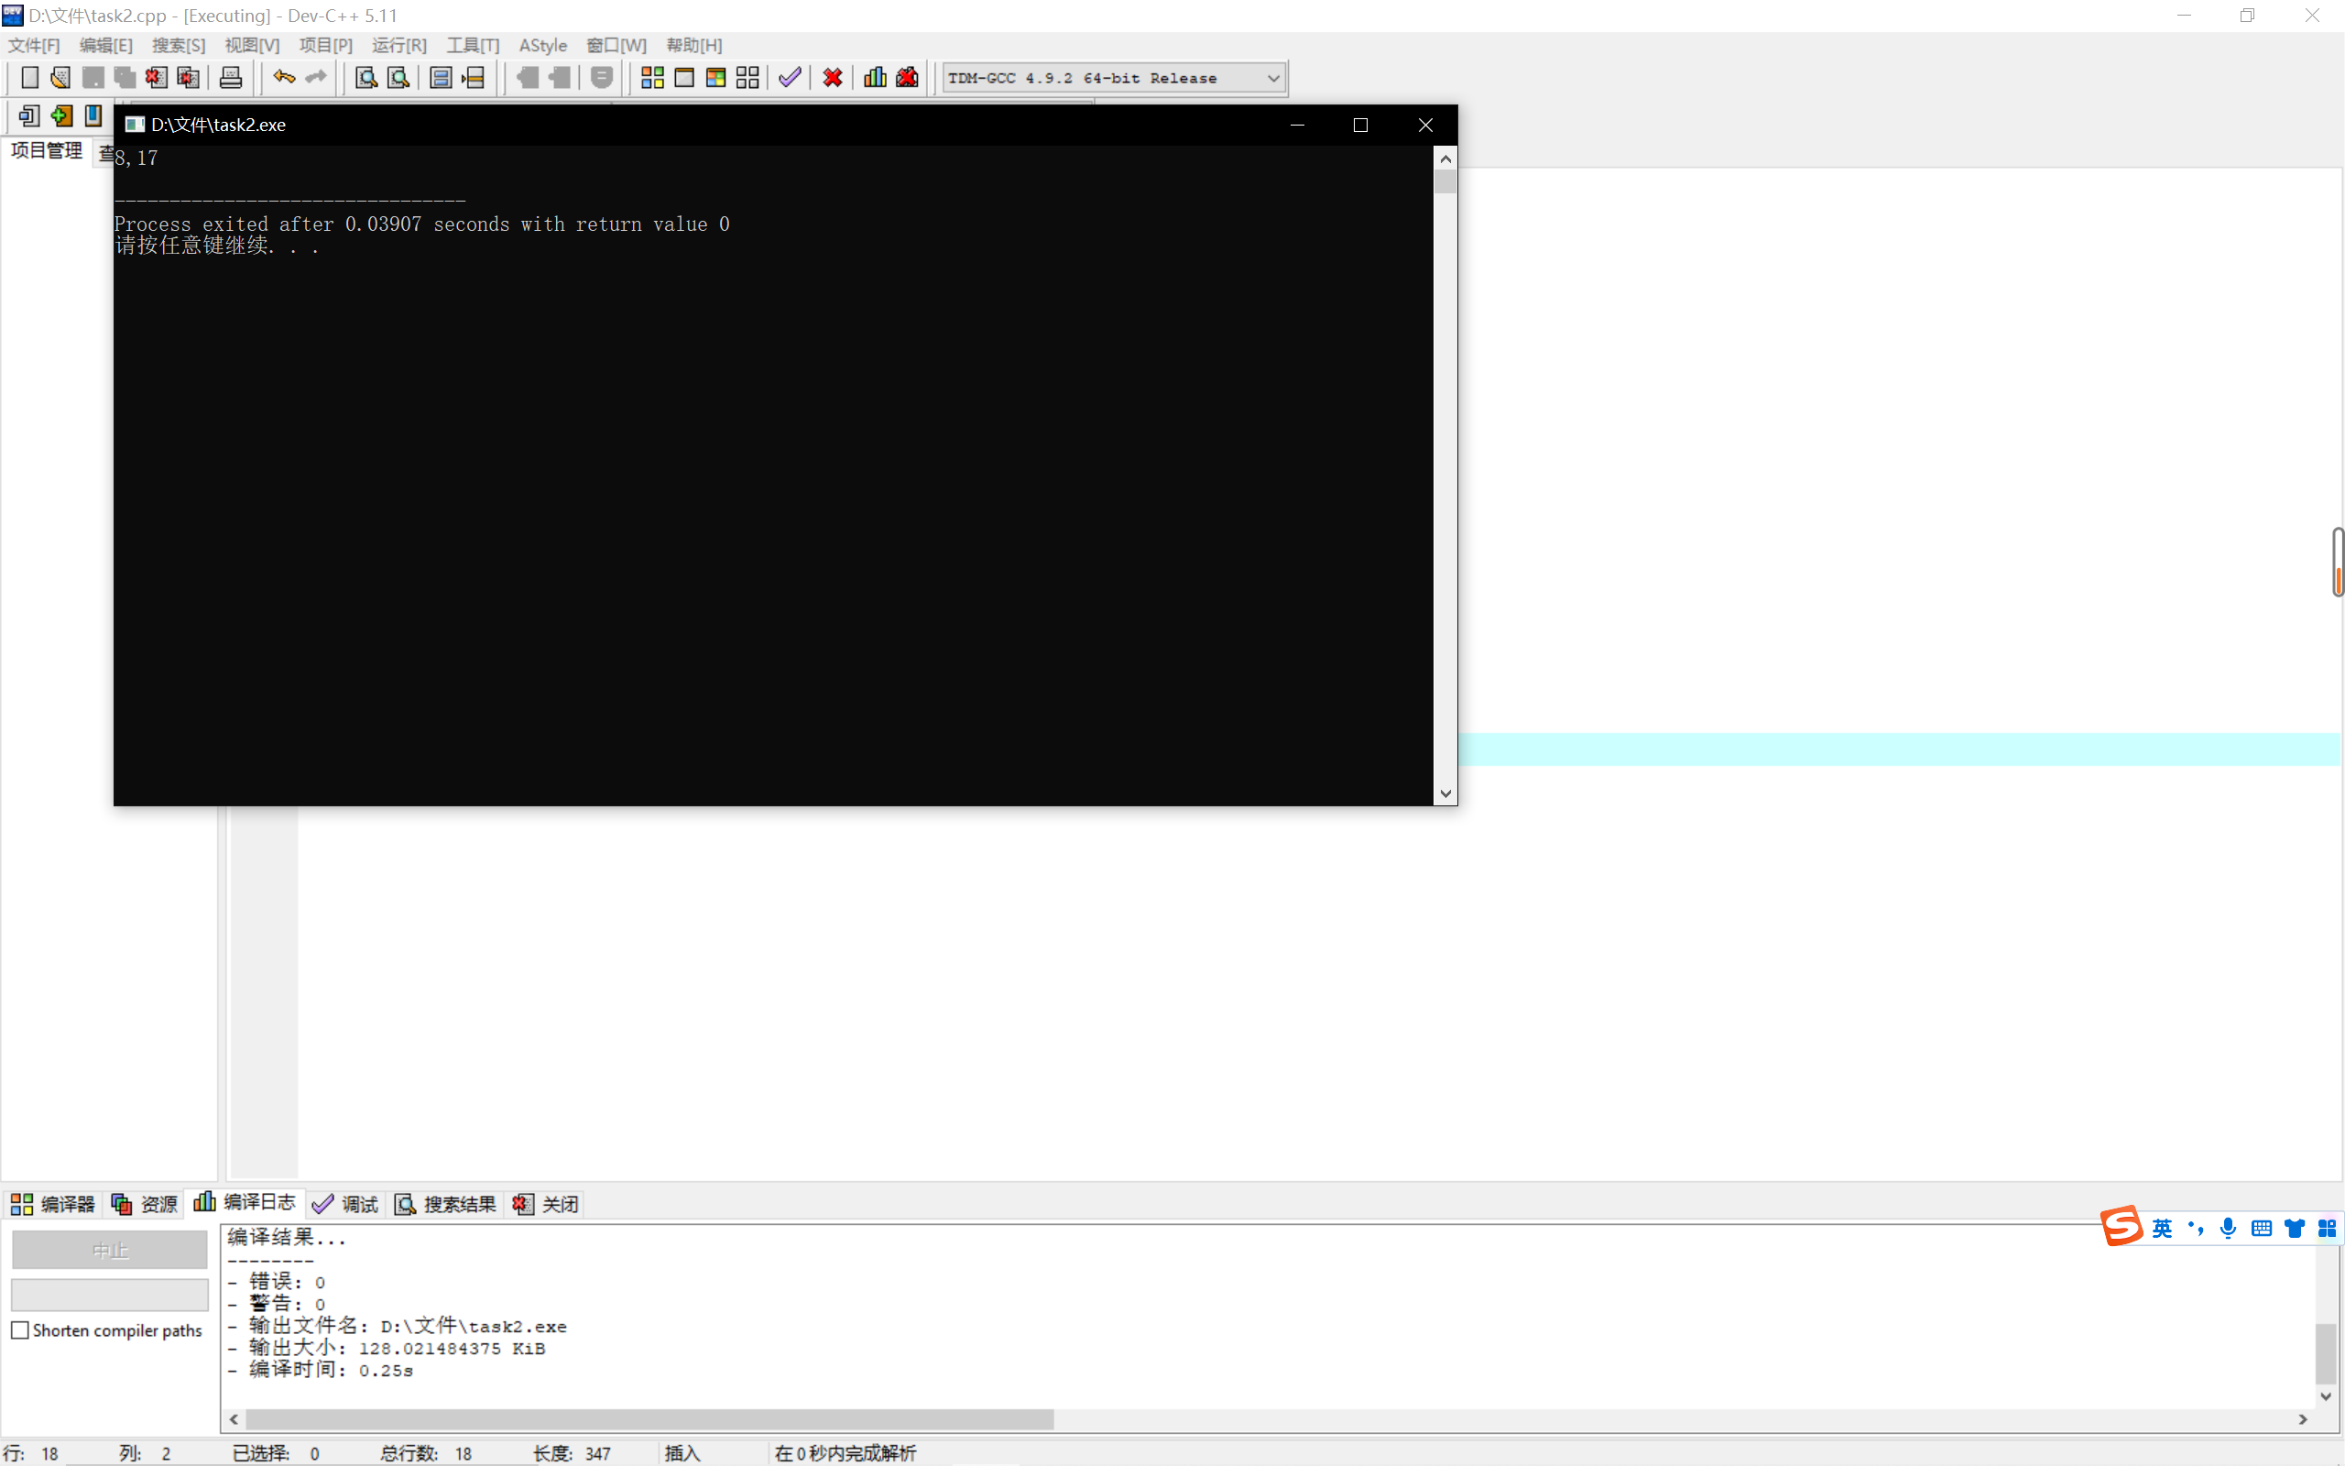Click the Print toolbar icon
Image resolution: width=2345 pixels, height=1466 pixels.
tap(231, 78)
